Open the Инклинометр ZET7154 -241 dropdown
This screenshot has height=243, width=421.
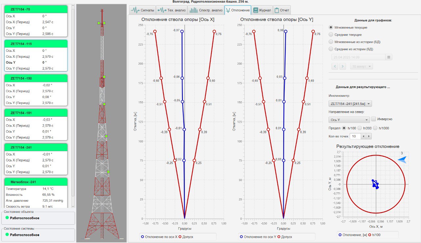coord(350,104)
